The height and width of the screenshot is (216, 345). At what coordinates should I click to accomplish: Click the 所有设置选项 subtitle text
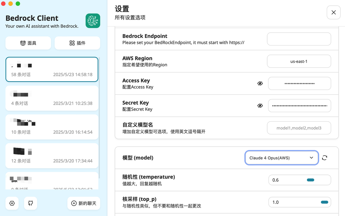coord(130,18)
